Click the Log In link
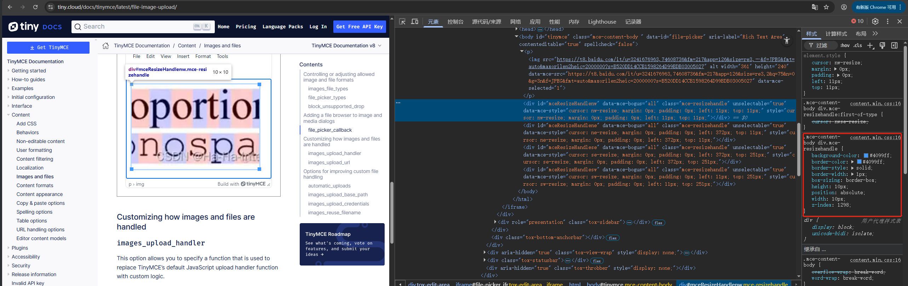This screenshot has width=908, height=286. click(318, 26)
